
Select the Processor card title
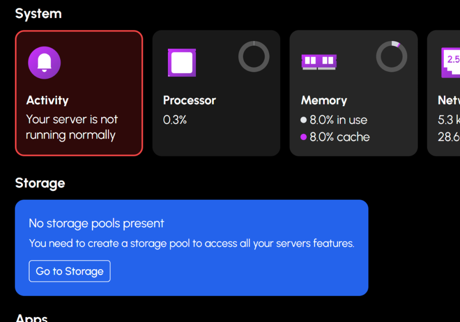tap(190, 100)
